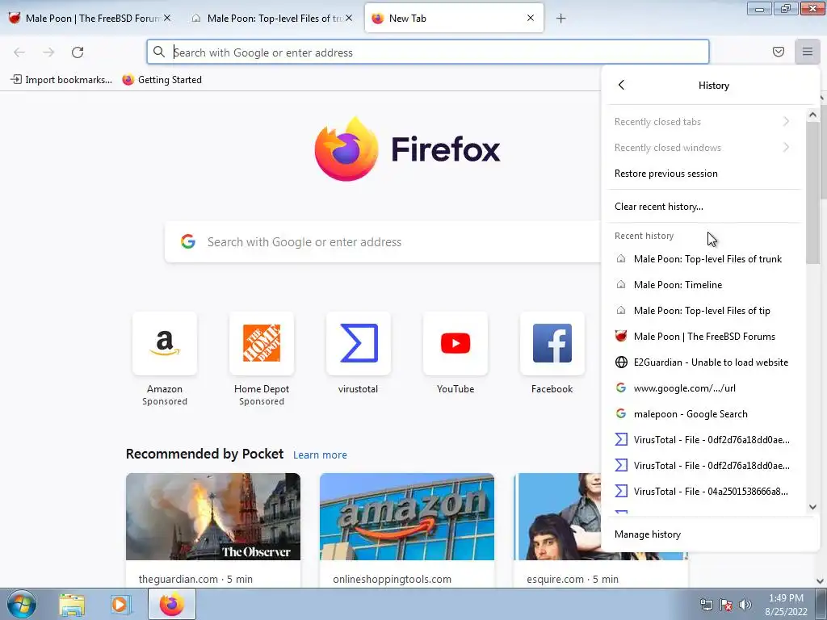
Task: Open a new tab with plus
Action: [x=560, y=19]
